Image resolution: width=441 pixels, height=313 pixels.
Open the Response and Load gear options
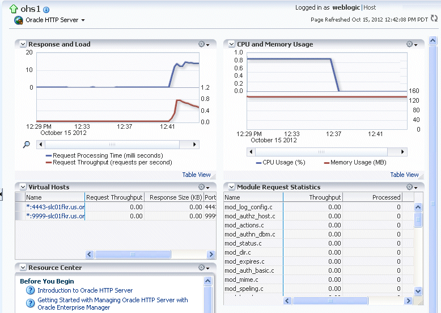[203, 44]
